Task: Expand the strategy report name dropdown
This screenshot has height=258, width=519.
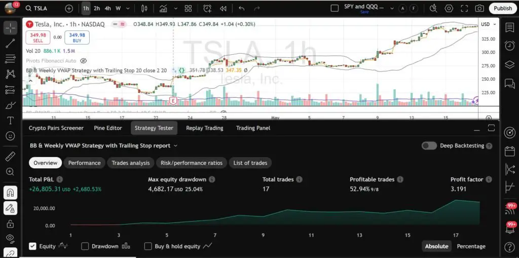Action: coord(175,145)
